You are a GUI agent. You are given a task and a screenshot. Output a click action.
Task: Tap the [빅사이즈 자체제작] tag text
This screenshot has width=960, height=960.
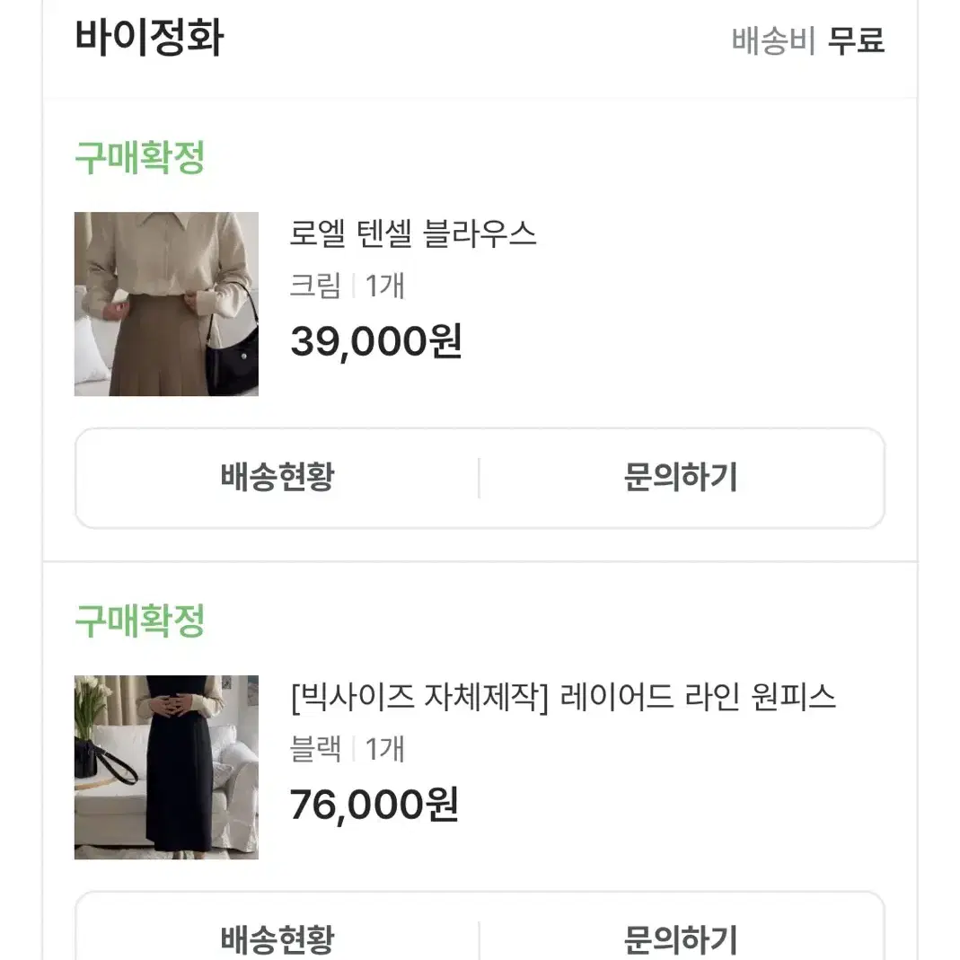[419, 697]
